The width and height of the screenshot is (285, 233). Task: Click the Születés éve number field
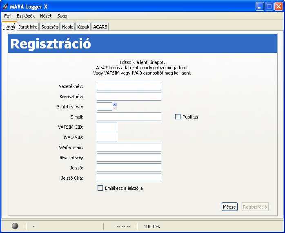tap(105, 106)
